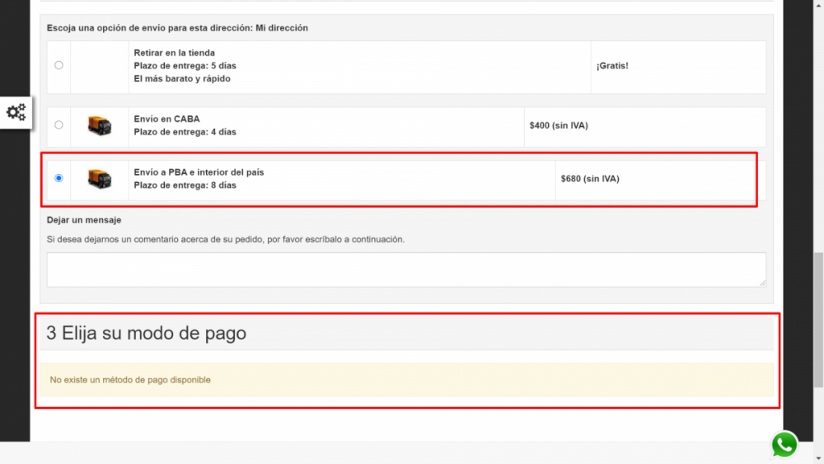This screenshot has width=824, height=464.
Task: Click the Envío en CABA label text
Action: tap(166, 119)
